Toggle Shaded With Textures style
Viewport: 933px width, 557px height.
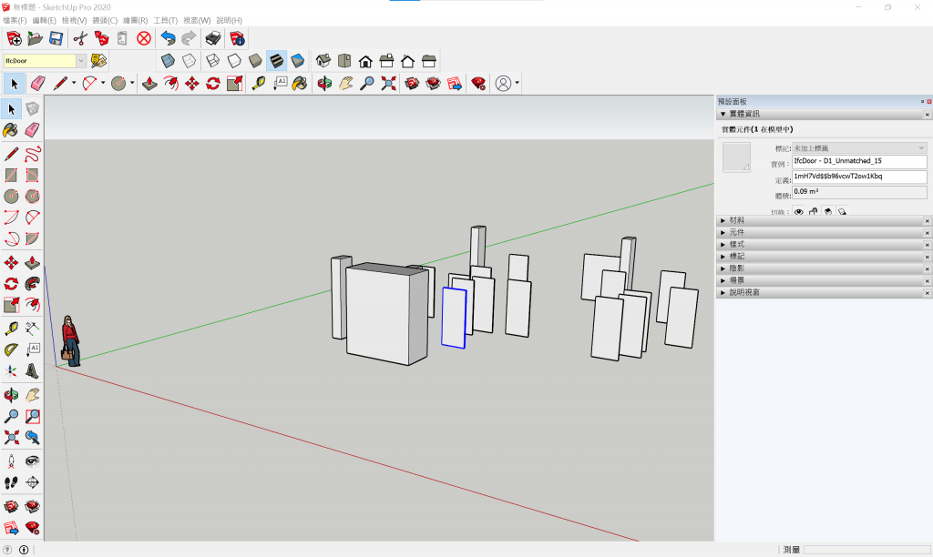tap(276, 61)
